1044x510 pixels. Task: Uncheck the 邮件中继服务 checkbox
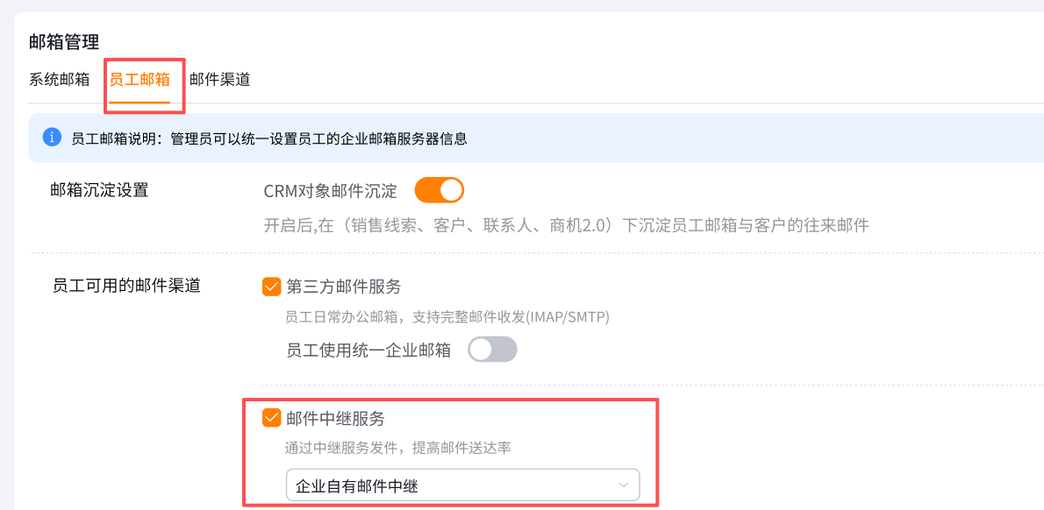pyautogui.click(x=272, y=418)
